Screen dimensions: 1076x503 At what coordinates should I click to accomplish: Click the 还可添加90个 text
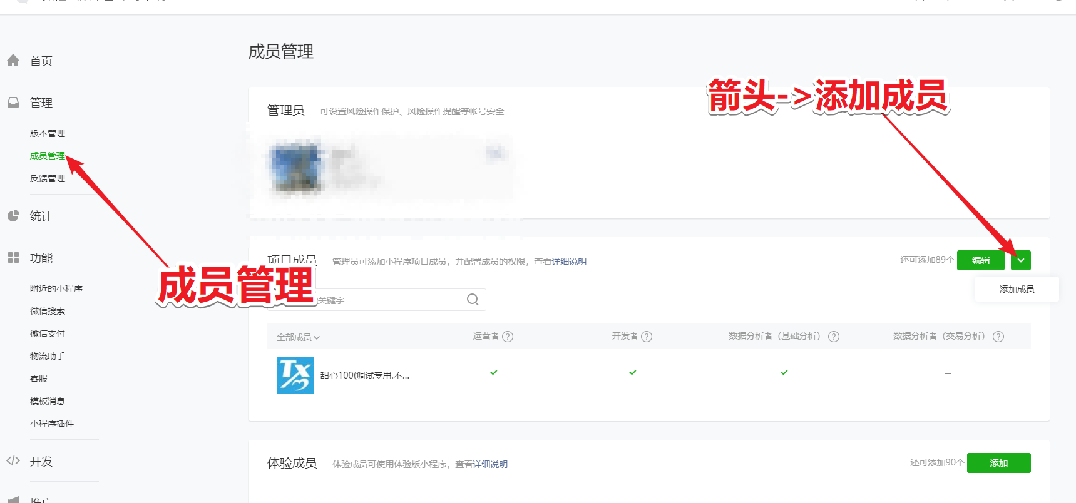pyautogui.click(x=937, y=462)
